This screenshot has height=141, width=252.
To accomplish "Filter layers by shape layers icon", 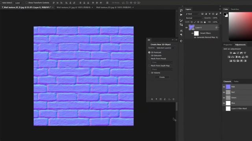I will tap(213, 14).
